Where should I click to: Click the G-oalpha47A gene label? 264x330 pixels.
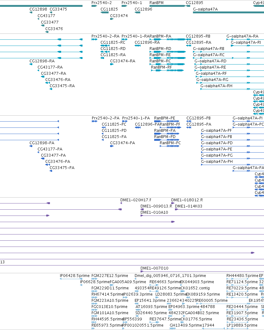pos(205,9)
